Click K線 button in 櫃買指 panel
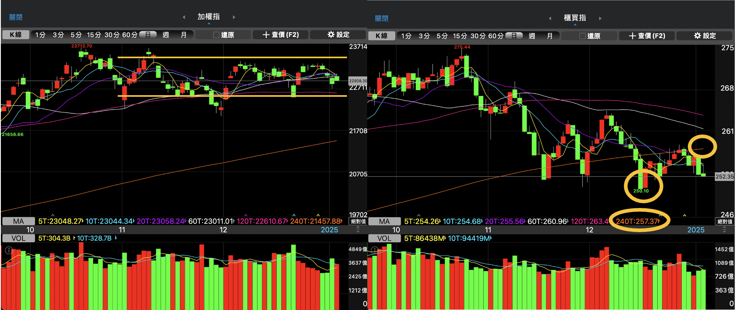Viewport: 736px width, 310px height. tap(382, 36)
